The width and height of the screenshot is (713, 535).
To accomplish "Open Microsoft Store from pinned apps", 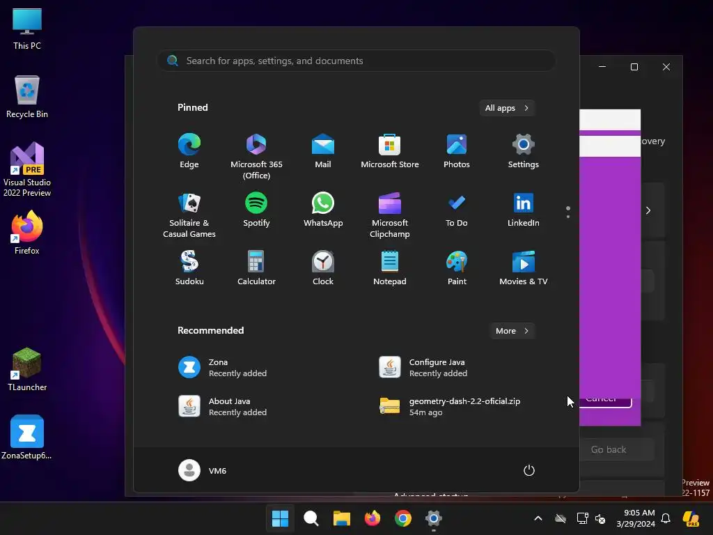I will [x=390, y=151].
